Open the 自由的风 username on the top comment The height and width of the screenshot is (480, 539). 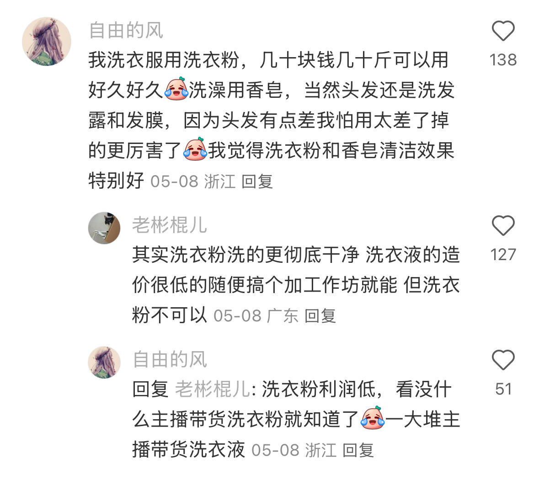126,30
